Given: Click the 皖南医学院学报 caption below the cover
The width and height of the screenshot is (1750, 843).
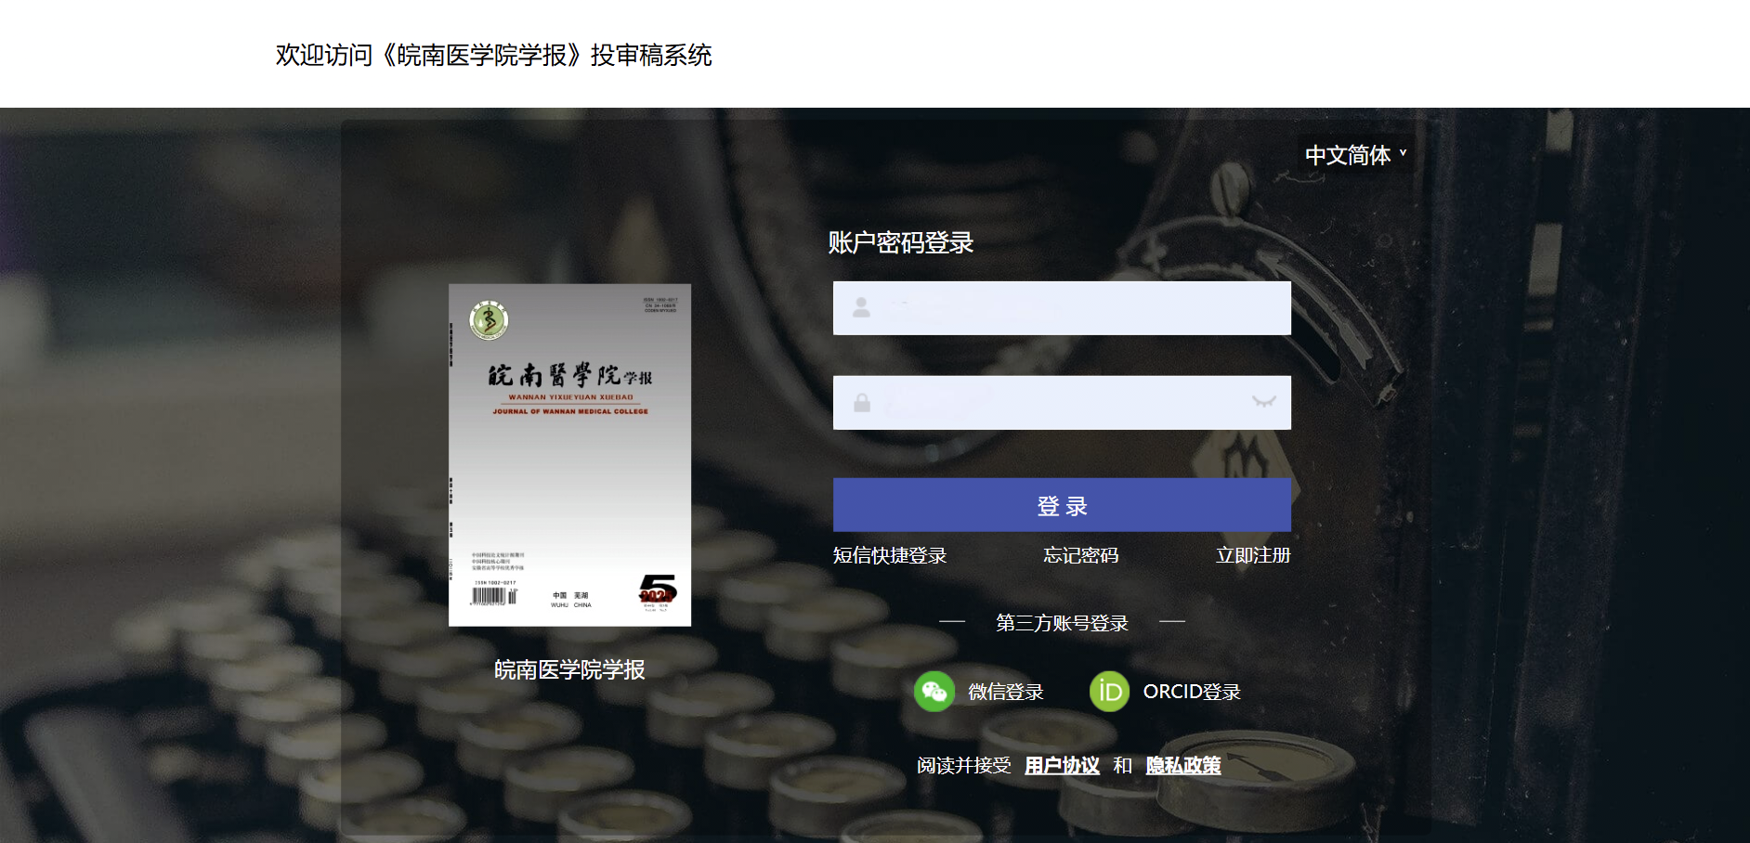Looking at the screenshot, I should pos(569,669).
